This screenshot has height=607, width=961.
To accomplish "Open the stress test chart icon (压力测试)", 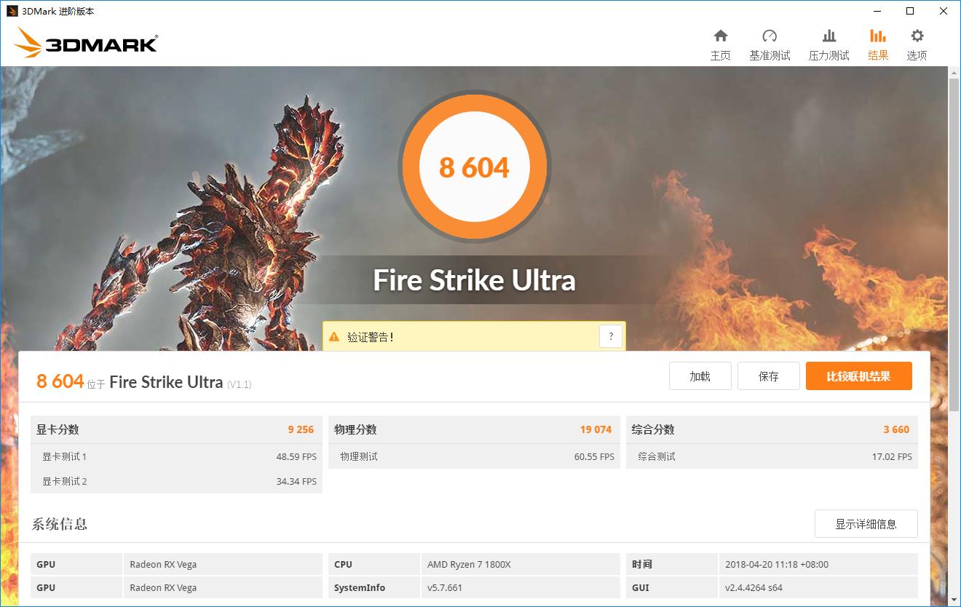I will tap(828, 36).
